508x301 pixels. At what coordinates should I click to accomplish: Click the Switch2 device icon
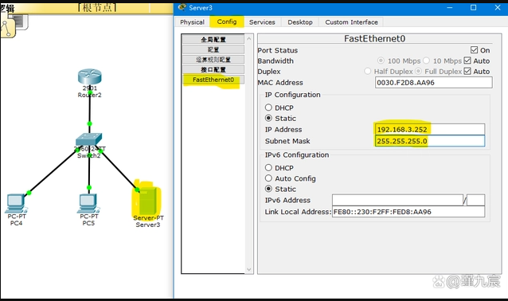point(88,139)
